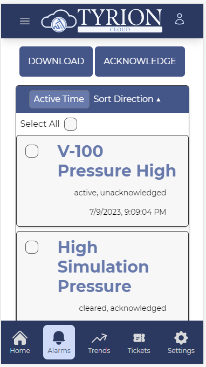
Task: Open the High Simulation Pressure alarm title
Action: click(x=103, y=267)
